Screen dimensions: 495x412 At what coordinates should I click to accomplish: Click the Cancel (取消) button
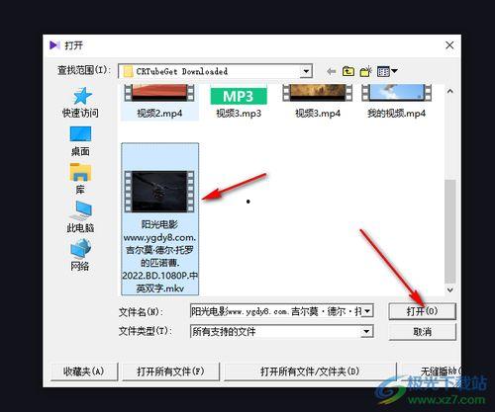coord(422,332)
